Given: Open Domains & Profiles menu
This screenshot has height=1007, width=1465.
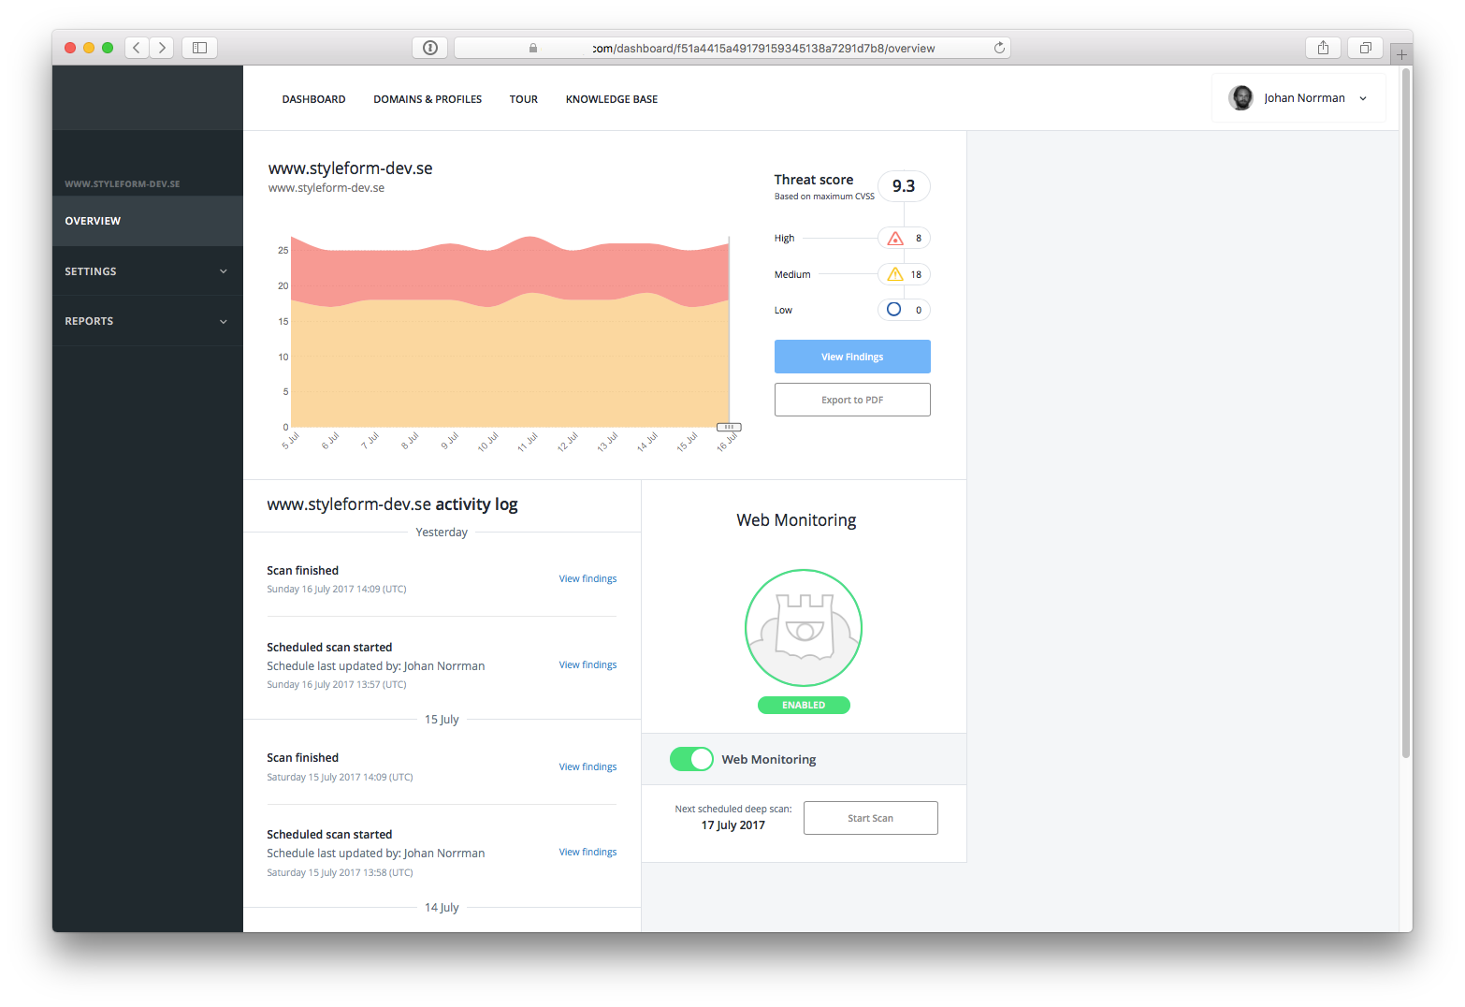Looking at the screenshot, I should click(428, 99).
